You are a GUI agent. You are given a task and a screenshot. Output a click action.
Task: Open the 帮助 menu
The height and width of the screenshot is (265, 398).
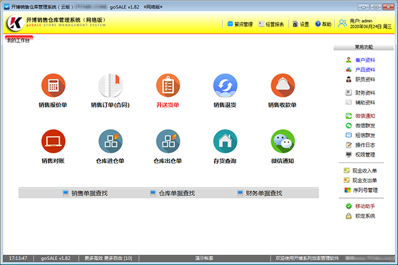[324, 24]
